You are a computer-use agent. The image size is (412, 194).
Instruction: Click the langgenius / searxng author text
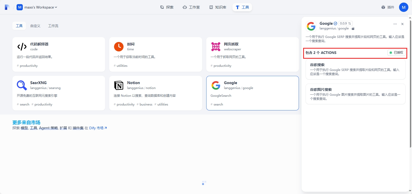45,88
